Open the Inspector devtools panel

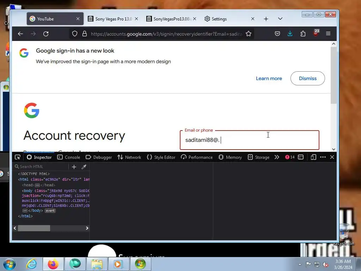point(39,157)
